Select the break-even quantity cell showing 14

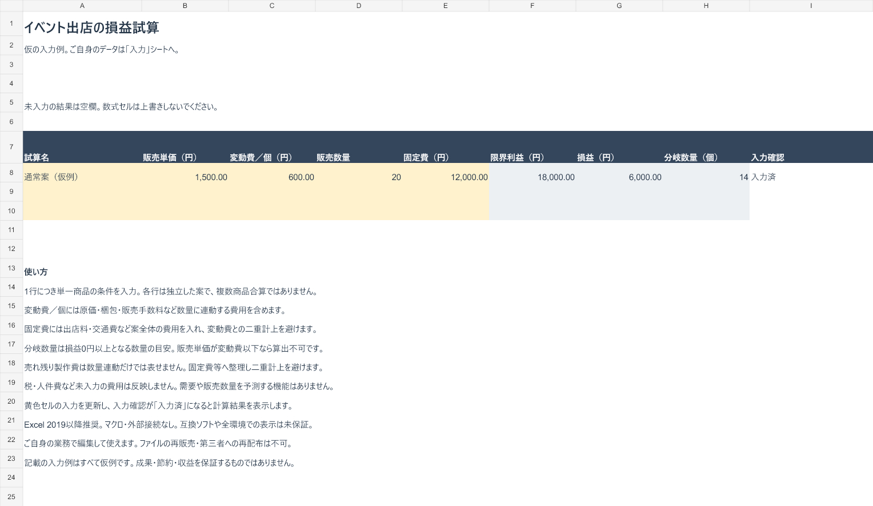click(706, 173)
